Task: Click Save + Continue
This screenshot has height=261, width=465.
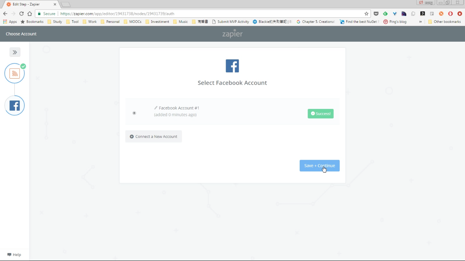Action: tap(320, 166)
